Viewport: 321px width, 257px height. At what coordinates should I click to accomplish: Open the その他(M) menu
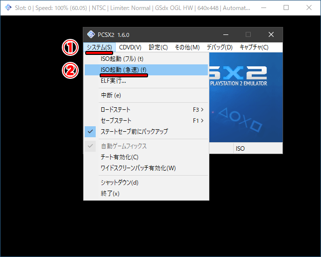point(187,47)
